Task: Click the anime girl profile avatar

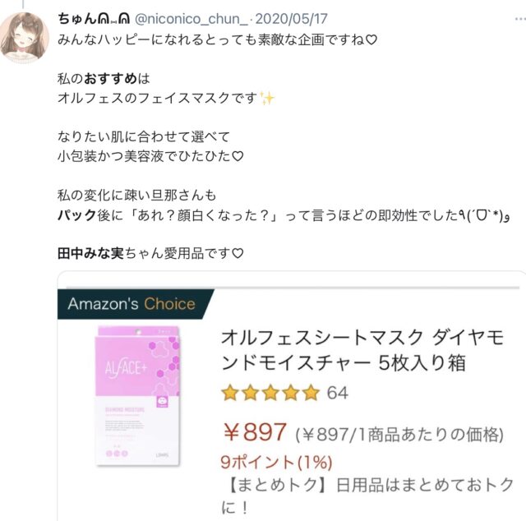Action: tap(24, 37)
